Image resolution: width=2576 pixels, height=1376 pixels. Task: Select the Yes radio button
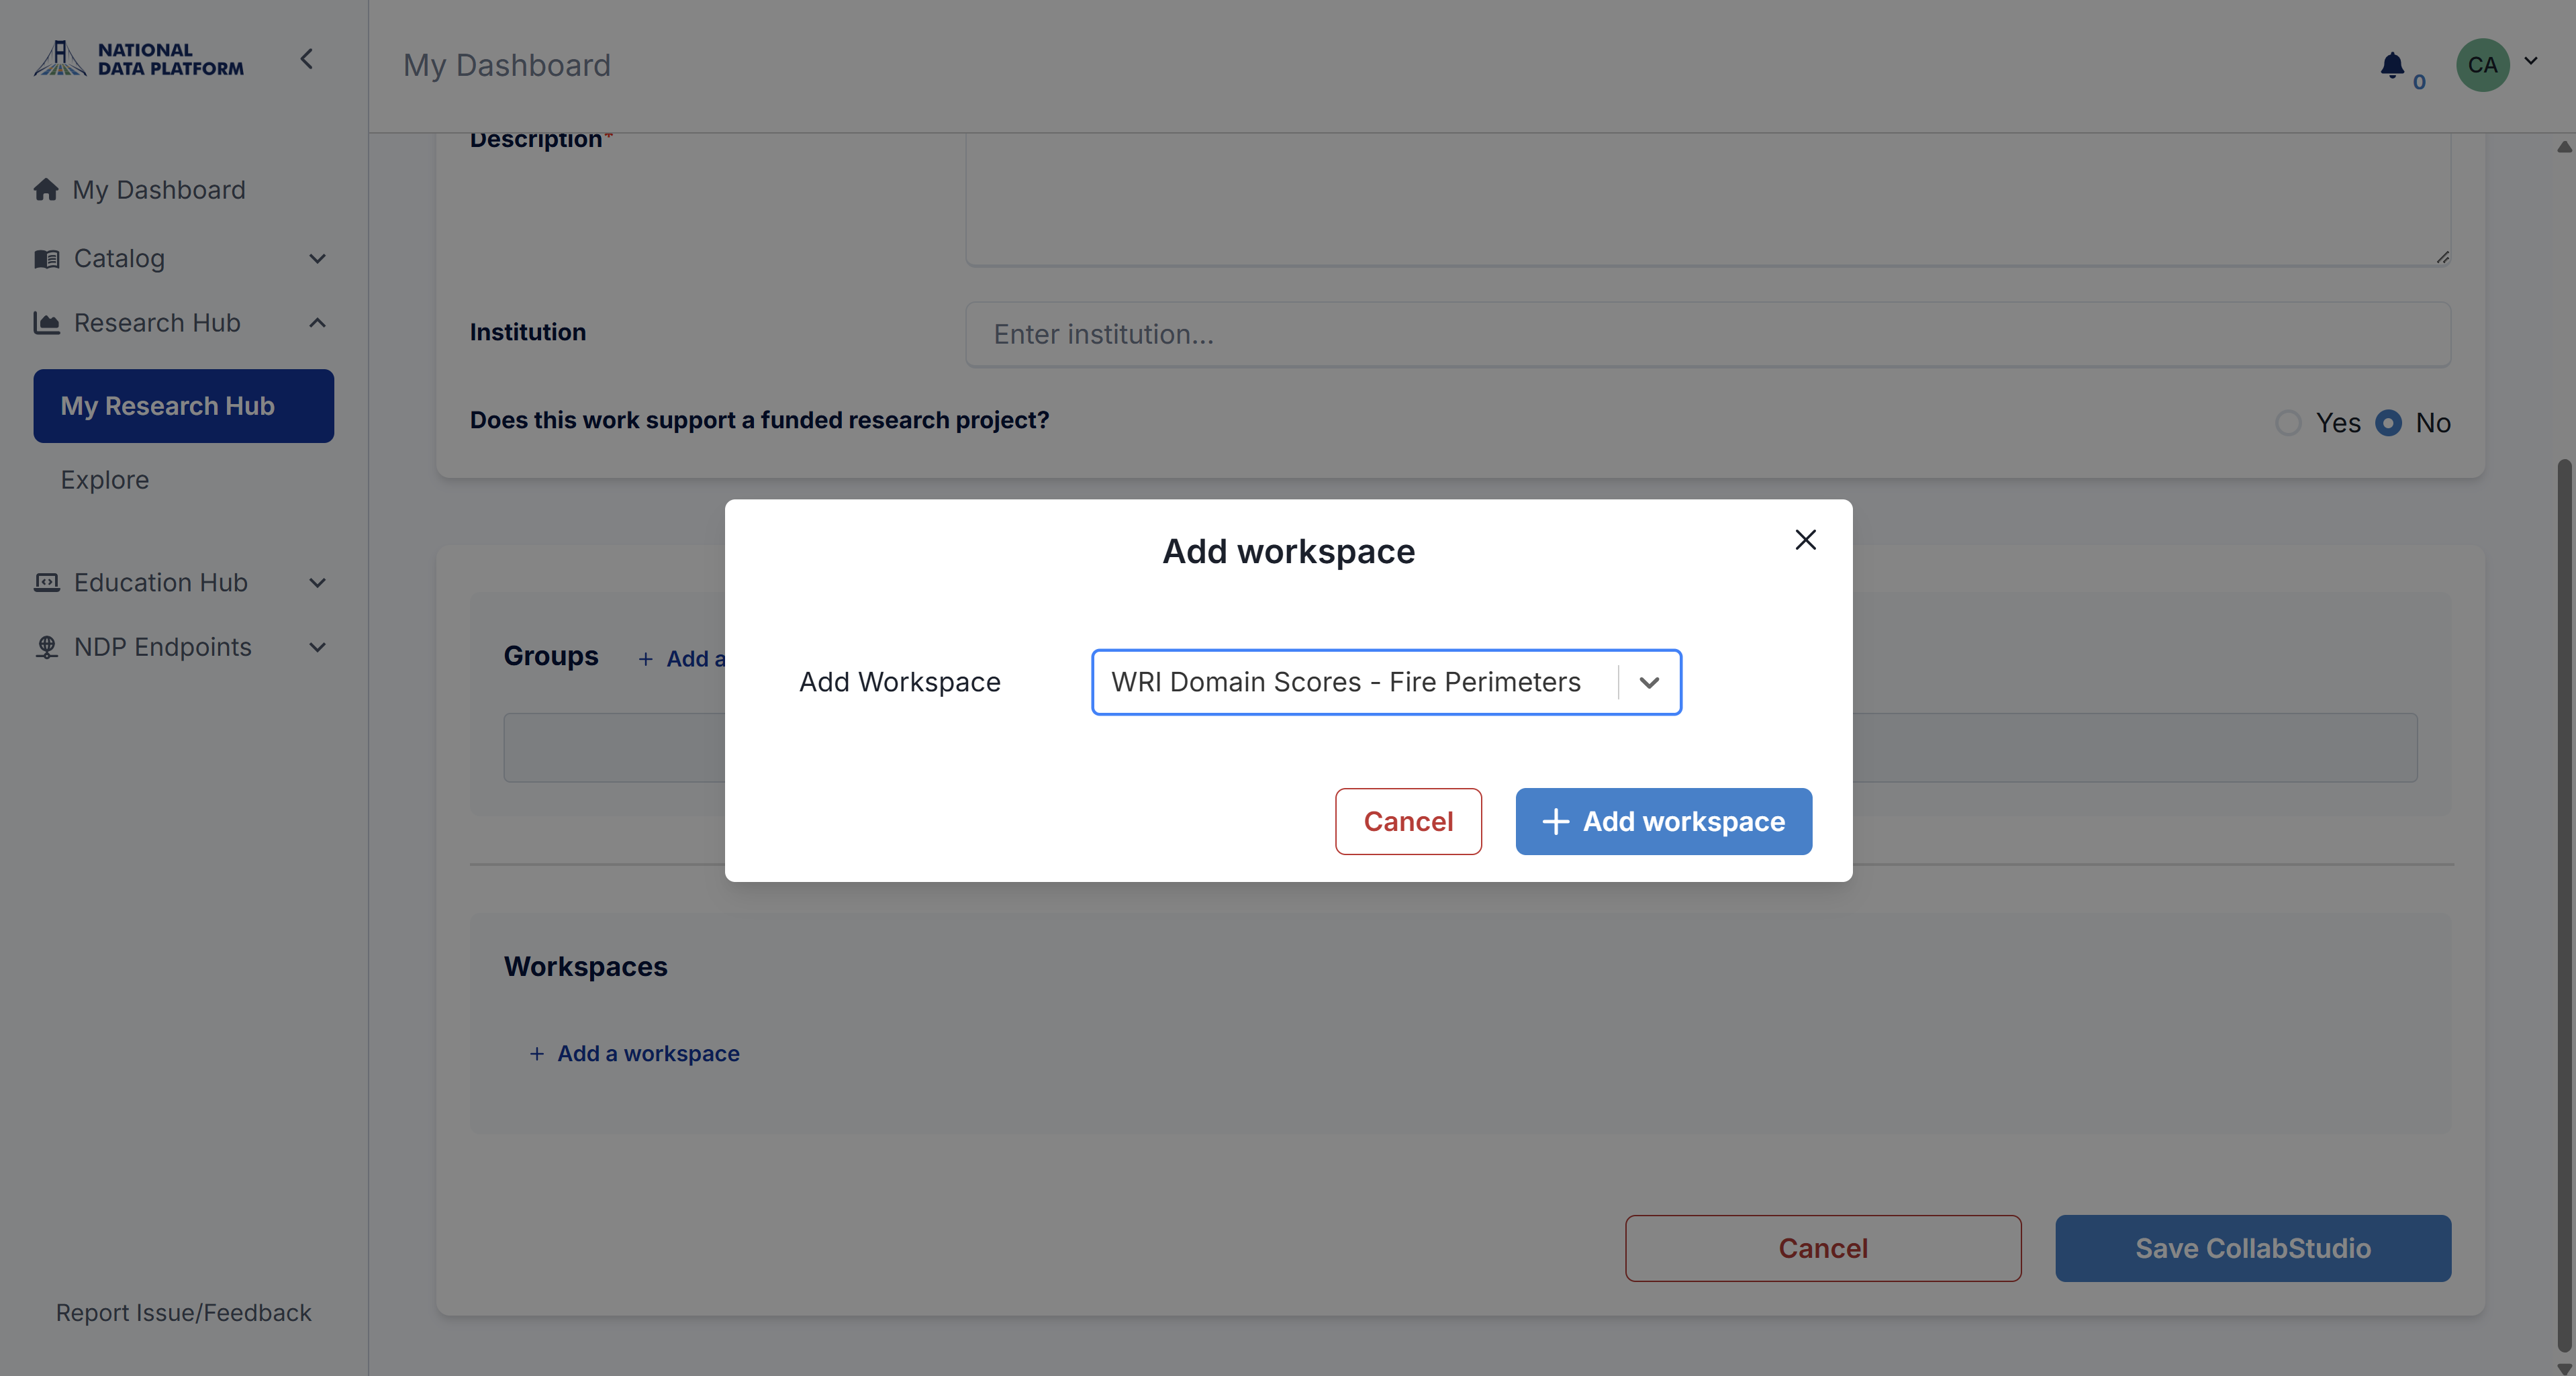click(x=2287, y=423)
